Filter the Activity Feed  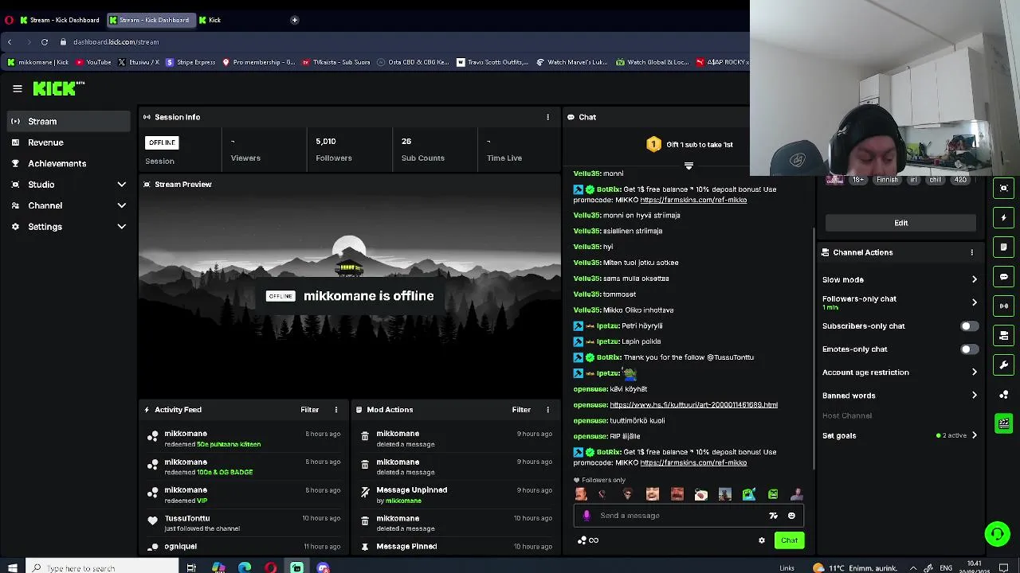309,410
